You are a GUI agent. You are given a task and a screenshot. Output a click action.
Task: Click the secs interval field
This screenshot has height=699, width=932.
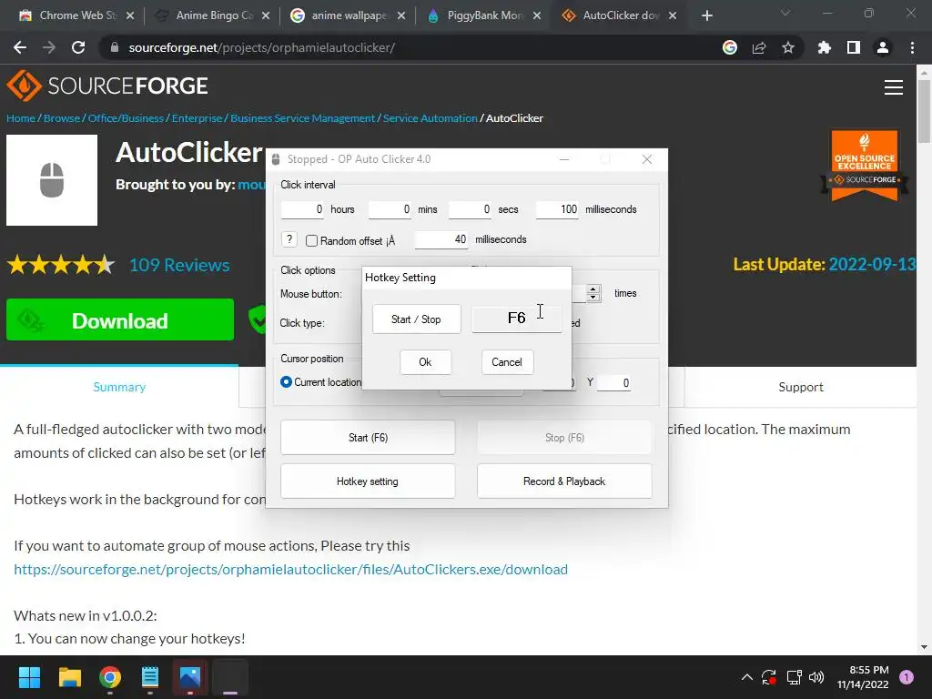click(470, 209)
